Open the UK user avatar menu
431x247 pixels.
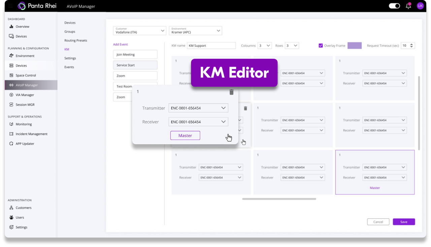click(x=420, y=6)
